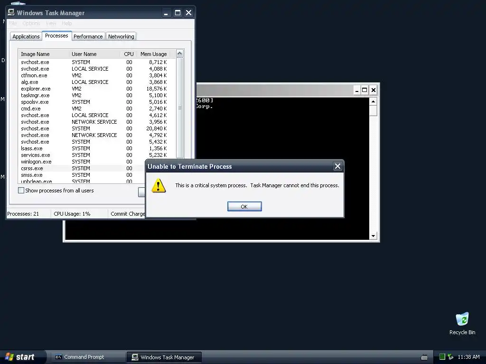Minimize the Command Prompt window

(x=357, y=90)
